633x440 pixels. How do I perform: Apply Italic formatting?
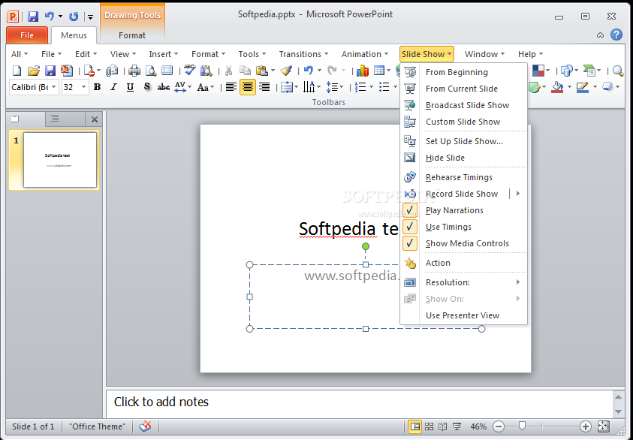pyautogui.click(x=113, y=87)
